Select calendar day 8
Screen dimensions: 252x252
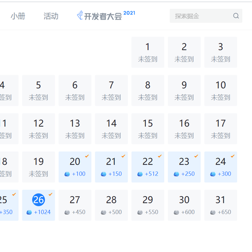click(x=148, y=90)
